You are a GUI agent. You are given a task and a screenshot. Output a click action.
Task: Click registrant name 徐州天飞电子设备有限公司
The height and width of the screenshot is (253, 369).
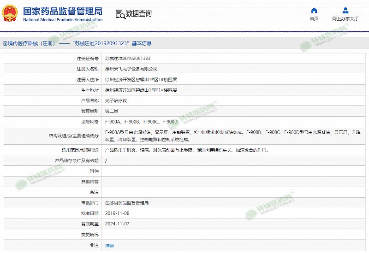click(131, 69)
